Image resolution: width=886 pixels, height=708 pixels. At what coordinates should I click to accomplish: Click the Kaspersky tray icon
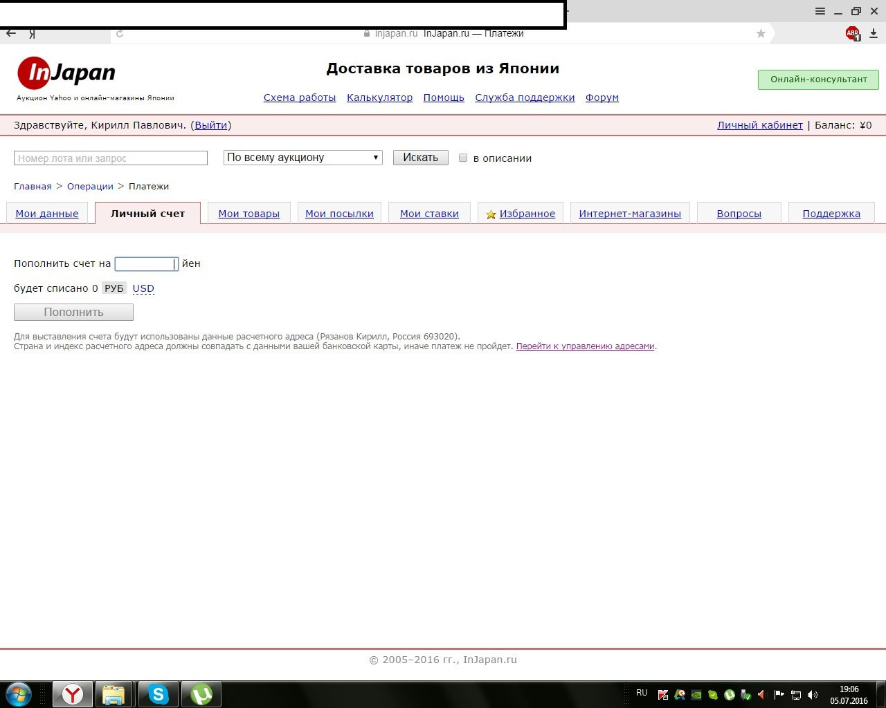tap(663, 695)
